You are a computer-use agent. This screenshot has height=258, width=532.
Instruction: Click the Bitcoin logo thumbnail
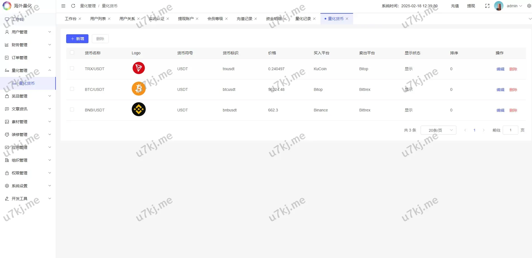(x=138, y=89)
